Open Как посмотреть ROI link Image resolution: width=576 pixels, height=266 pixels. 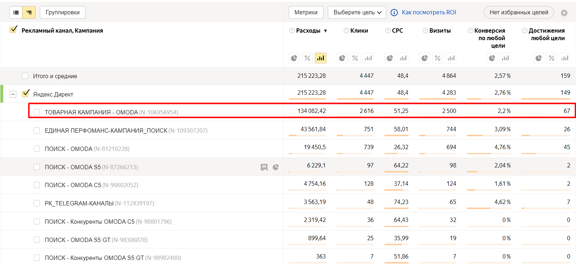click(x=429, y=13)
